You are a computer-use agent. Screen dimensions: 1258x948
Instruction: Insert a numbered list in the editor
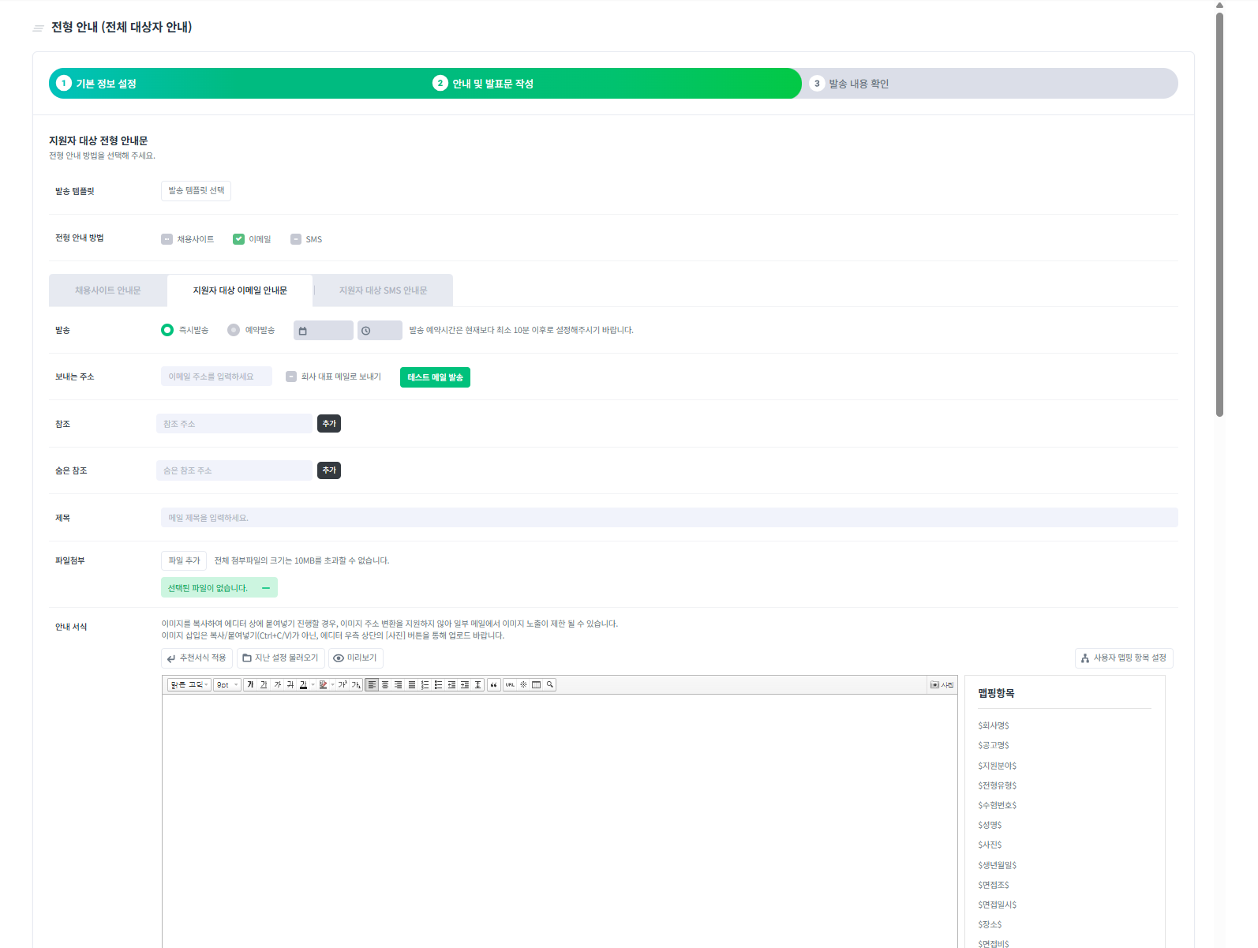[425, 685]
